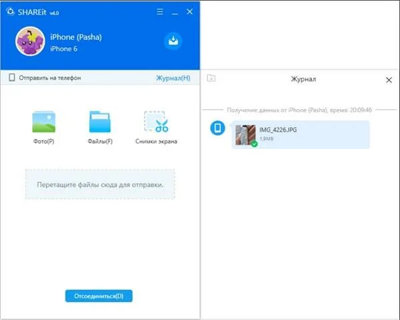Click the green checkmark on received image
Screen dimensions: 400x320
click(x=255, y=144)
